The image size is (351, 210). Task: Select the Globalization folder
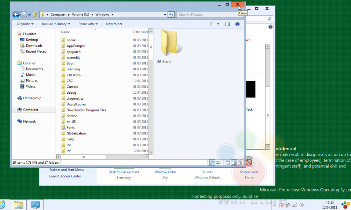coord(74,133)
